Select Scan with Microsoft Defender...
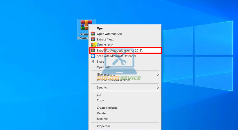Viewport: 238px width, 130px height. [117, 56]
